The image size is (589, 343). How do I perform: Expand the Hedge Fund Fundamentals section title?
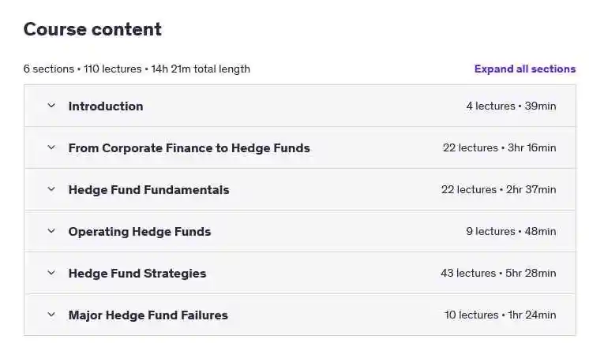(148, 189)
